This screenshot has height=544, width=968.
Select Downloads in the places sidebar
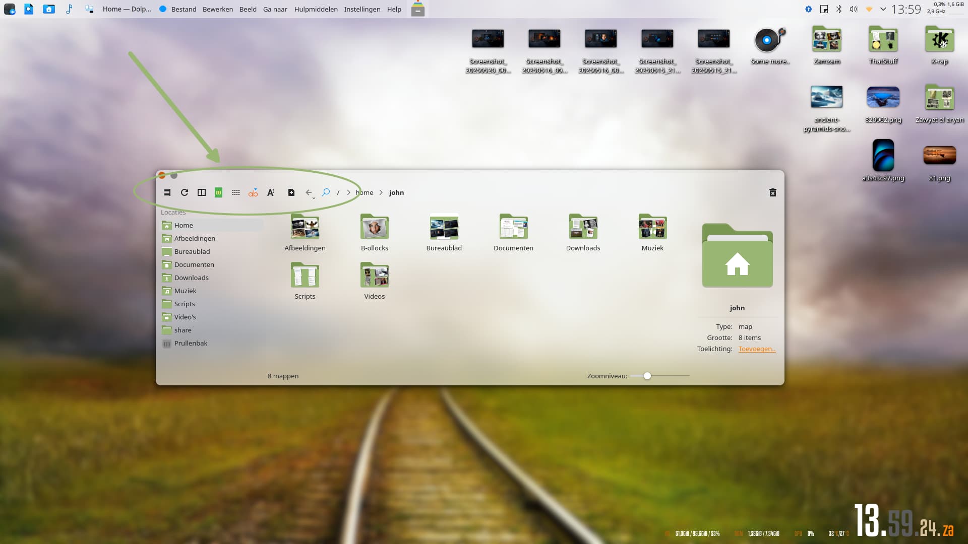(x=212, y=278)
